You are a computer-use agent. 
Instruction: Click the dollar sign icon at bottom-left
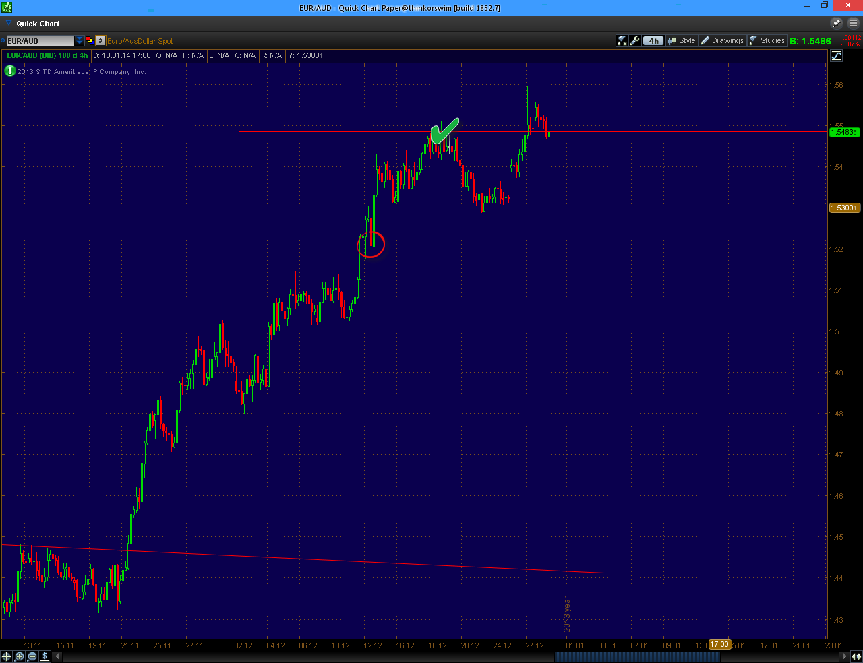coord(45,656)
